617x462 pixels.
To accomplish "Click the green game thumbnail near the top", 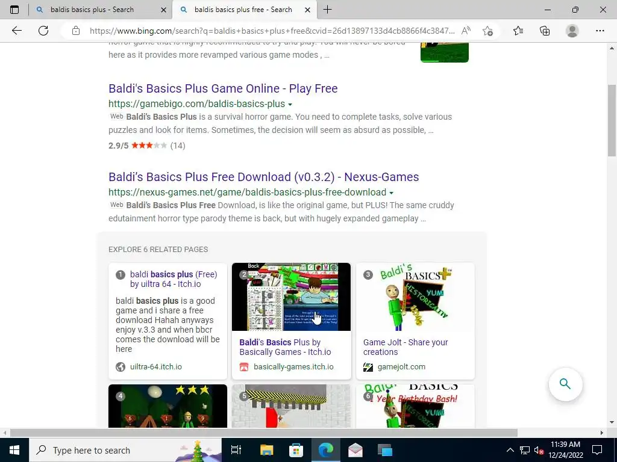I will [x=444, y=52].
